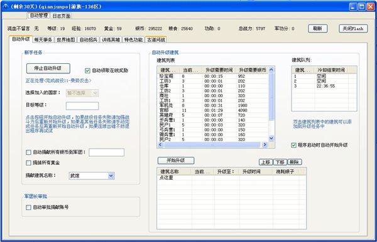377x242 pixels.
Task: Click the 消耗银子 column header
Action: click(285, 172)
